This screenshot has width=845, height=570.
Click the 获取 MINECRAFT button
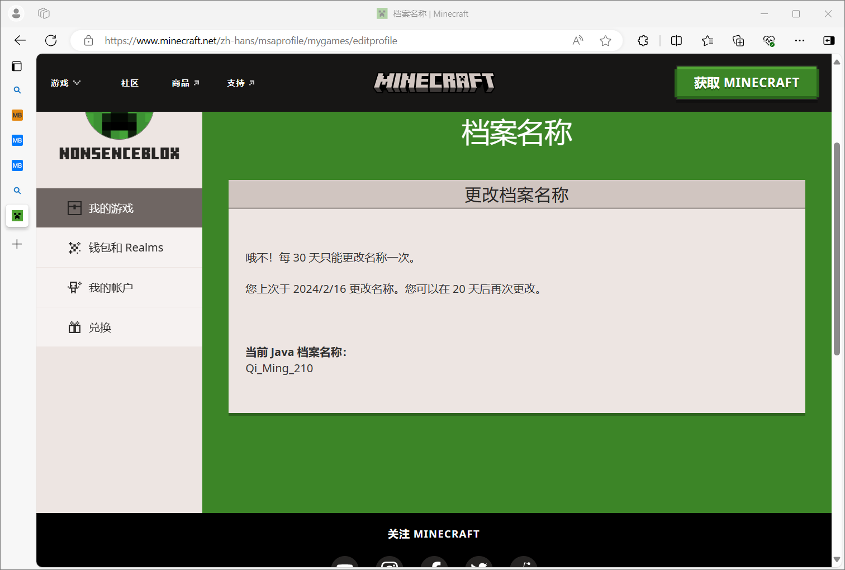point(747,83)
